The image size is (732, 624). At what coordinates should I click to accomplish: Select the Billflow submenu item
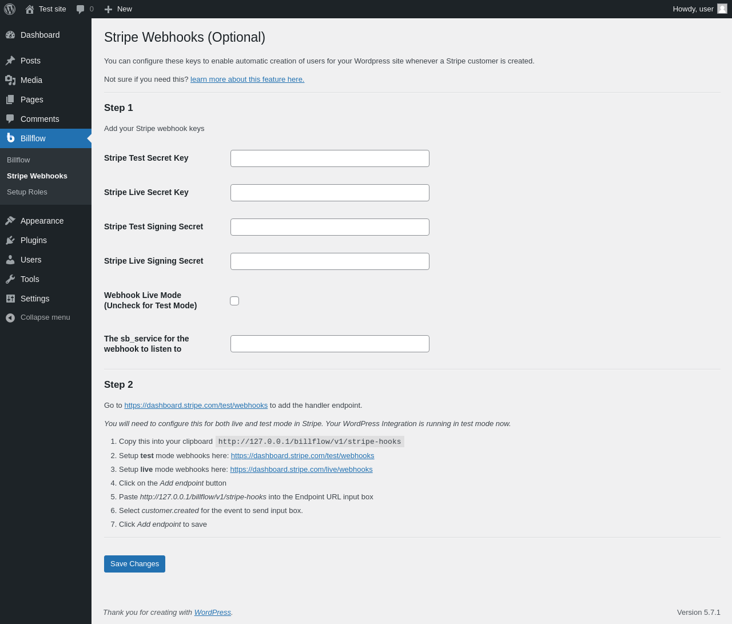click(x=18, y=160)
